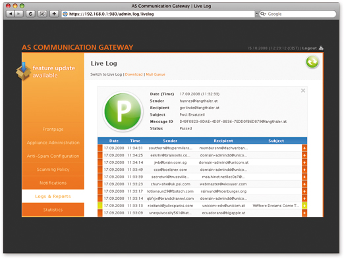The image size is (344, 259).
Task: Expand the qbfrjx@brandchannel.com log entry
Action: [x=304, y=199]
